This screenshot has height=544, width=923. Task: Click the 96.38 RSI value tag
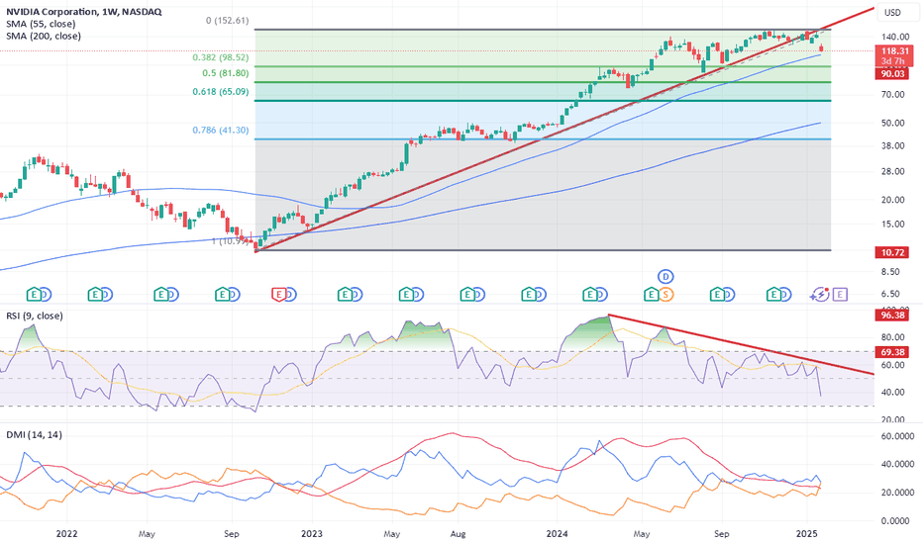892,316
